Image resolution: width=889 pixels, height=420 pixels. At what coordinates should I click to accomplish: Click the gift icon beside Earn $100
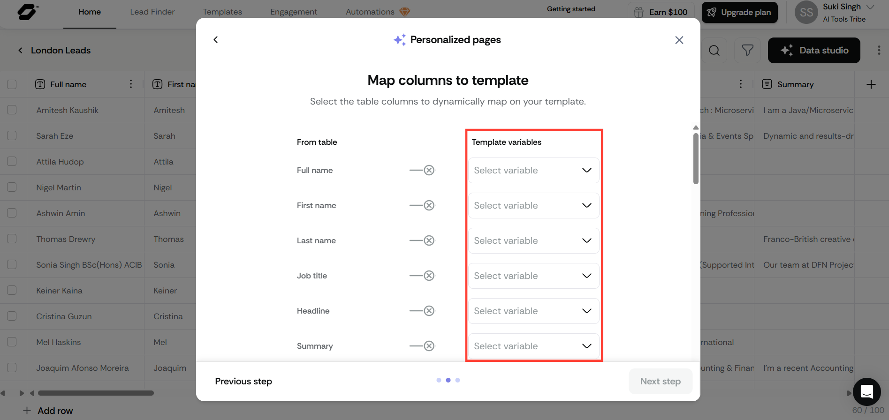(638, 12)
